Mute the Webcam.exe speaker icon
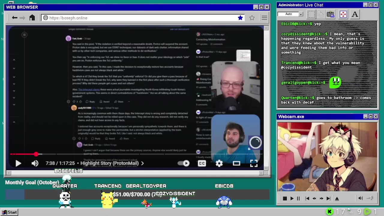384x216 pixels. pos(361,198)
